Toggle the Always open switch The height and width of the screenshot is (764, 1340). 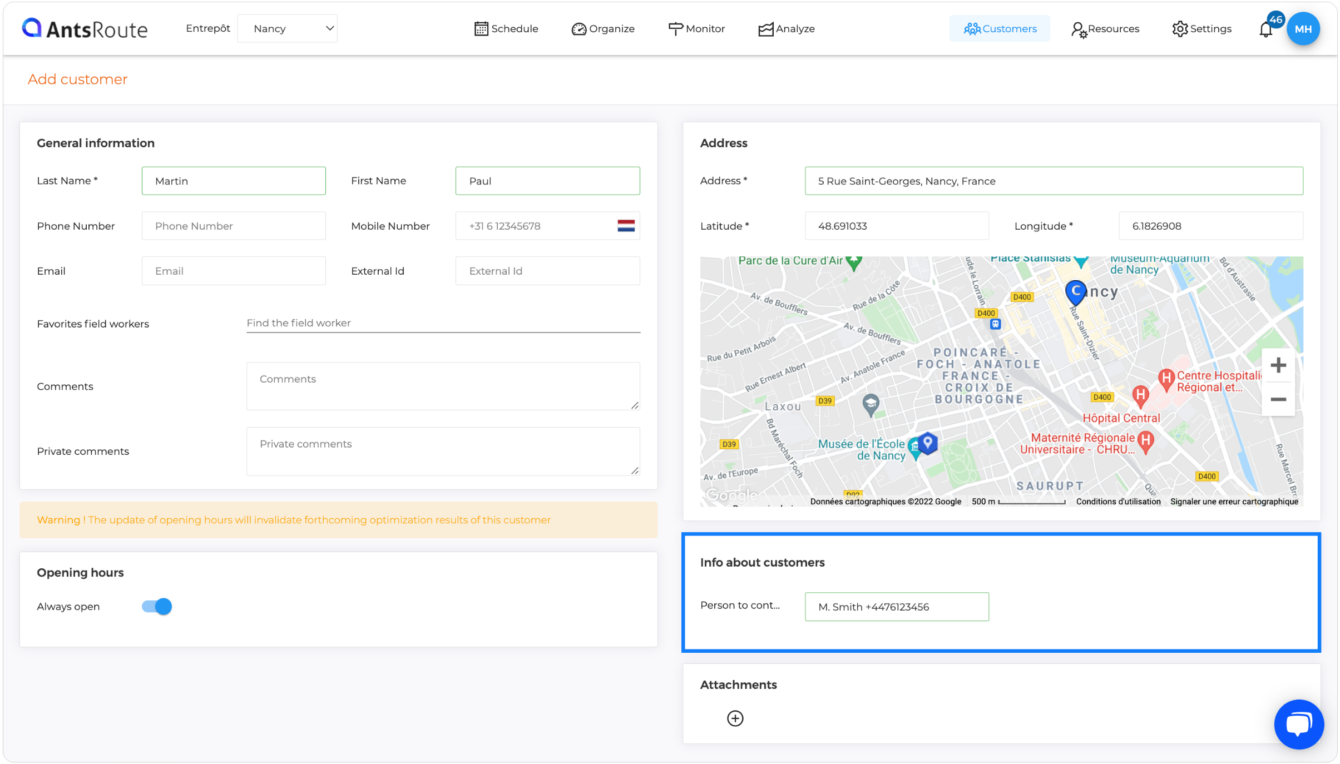coord(157,606)
